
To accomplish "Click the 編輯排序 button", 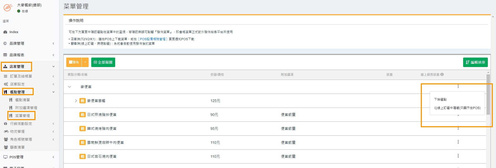I will 475,62.
